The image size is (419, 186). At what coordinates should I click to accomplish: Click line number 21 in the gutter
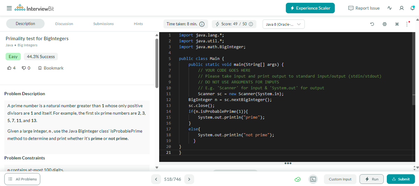(x=168, y=152)
